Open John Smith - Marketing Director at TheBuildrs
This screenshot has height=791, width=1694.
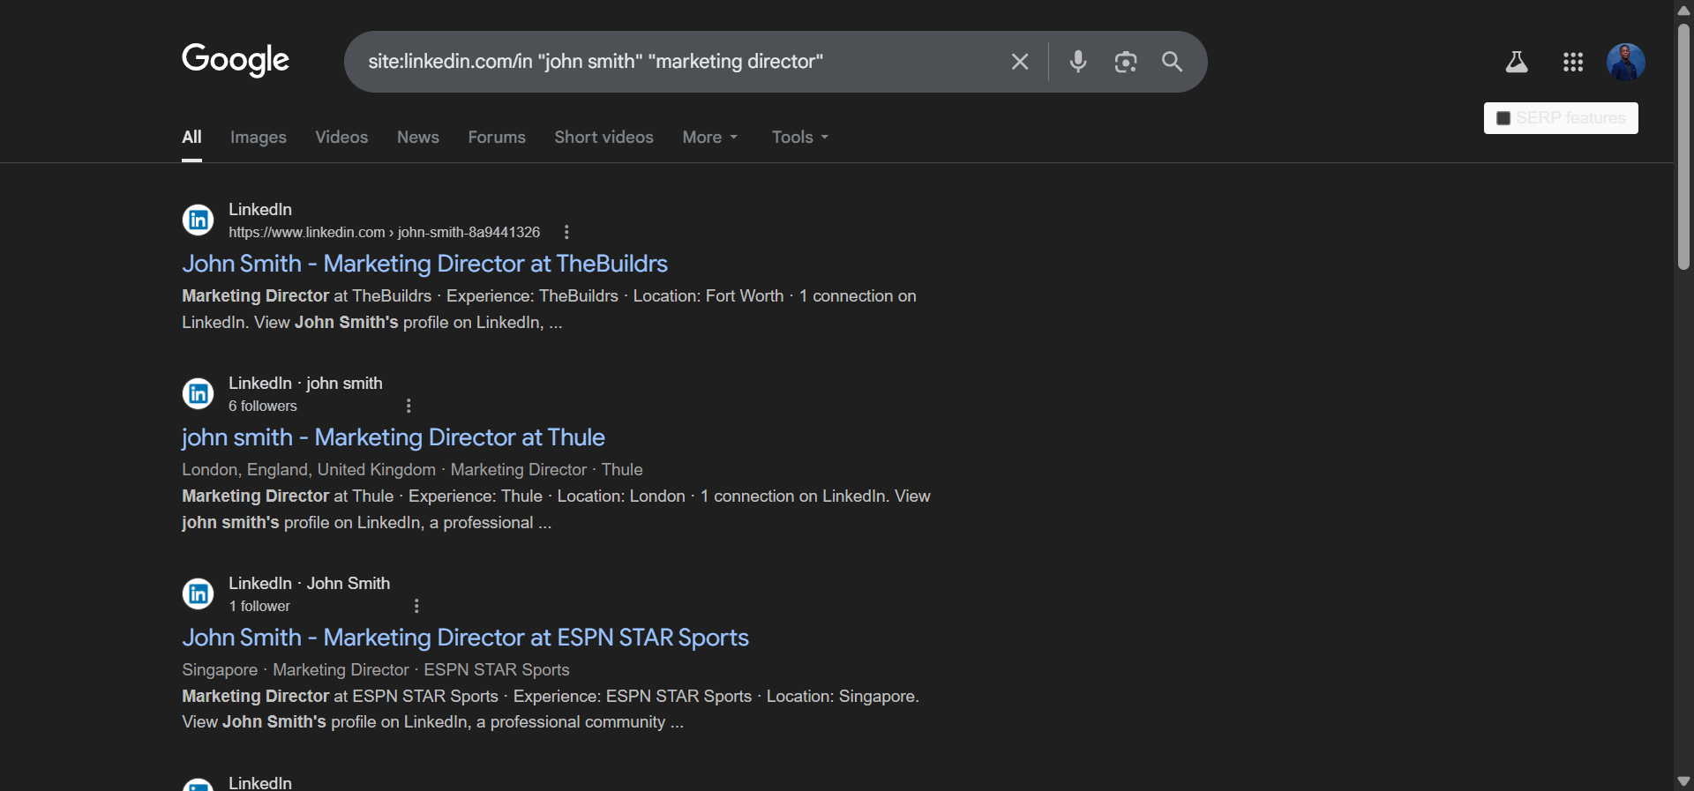424,264
